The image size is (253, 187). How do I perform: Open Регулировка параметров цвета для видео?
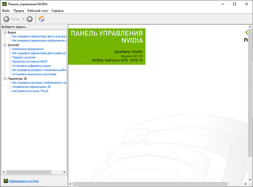[x=39, y=36]
